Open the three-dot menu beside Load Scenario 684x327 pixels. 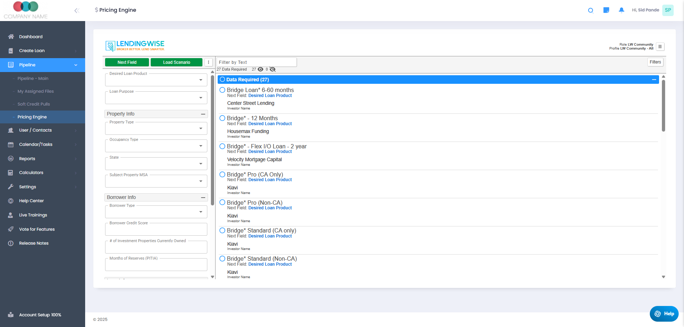click(x=208, y=62)
